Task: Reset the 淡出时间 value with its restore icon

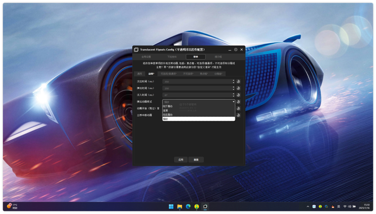Action: [x=238, y=81]
